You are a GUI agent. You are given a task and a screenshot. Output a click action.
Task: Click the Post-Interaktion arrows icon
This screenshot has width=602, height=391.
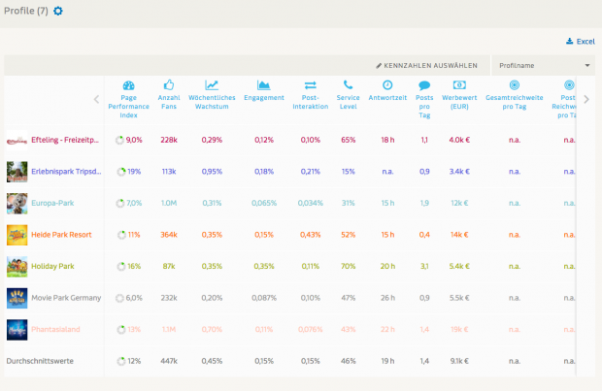[311, 85]
